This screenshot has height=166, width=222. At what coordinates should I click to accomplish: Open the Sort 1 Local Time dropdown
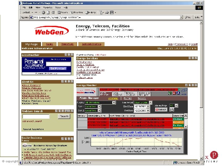click(x=99, y=106)
